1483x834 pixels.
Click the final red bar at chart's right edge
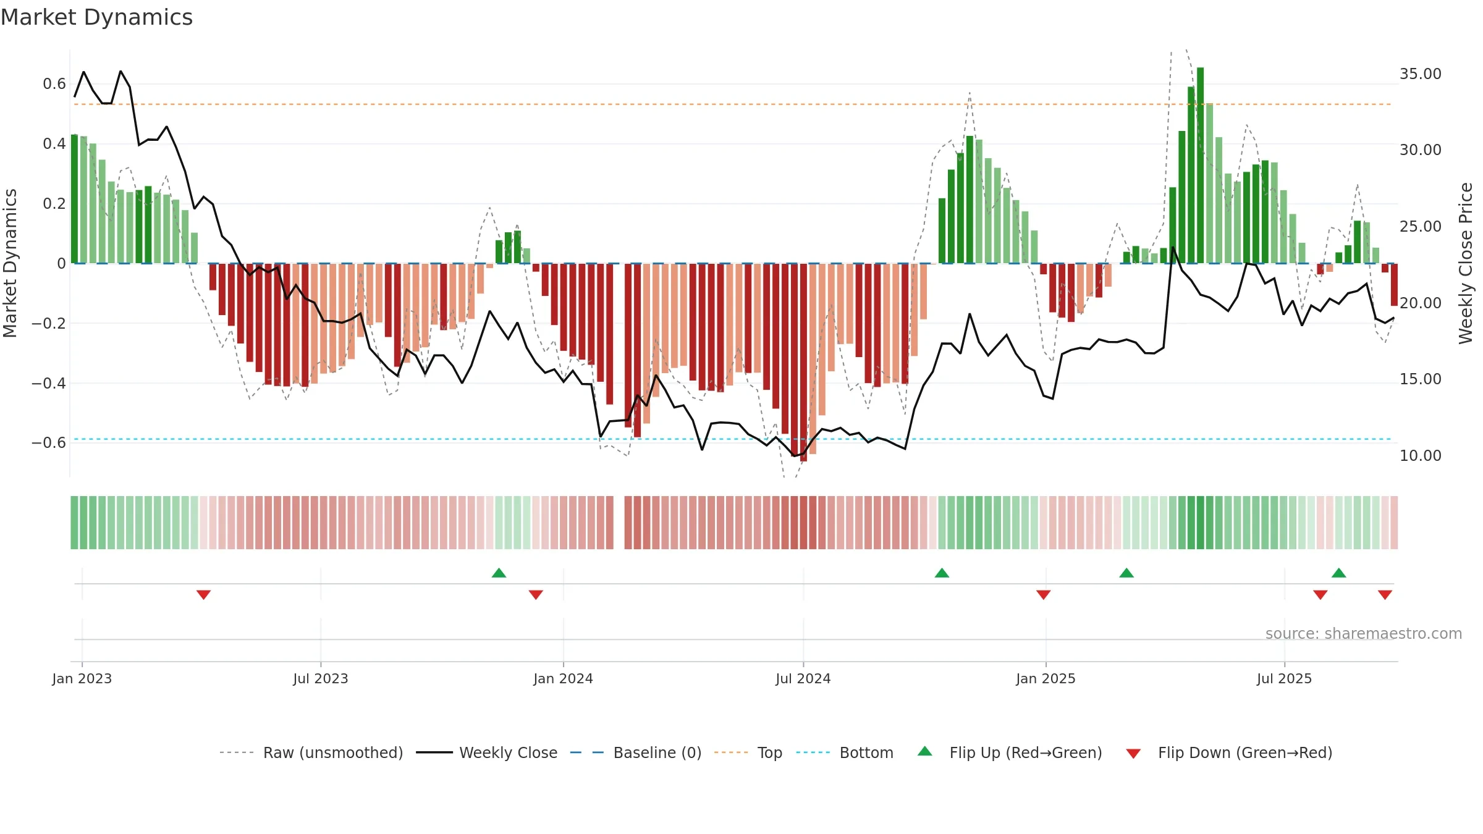(1394, 285)
